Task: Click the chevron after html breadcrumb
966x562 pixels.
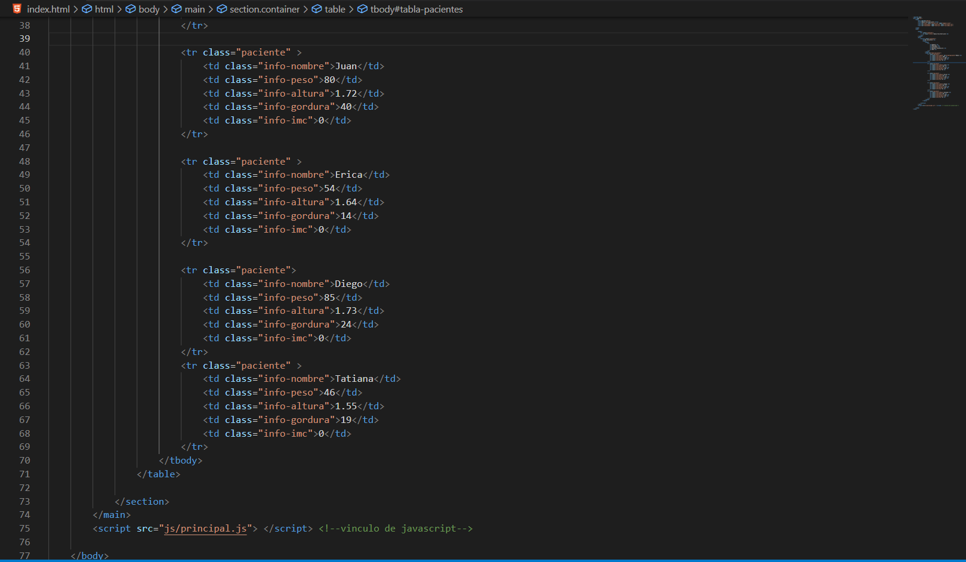Action: click(120, 10)
